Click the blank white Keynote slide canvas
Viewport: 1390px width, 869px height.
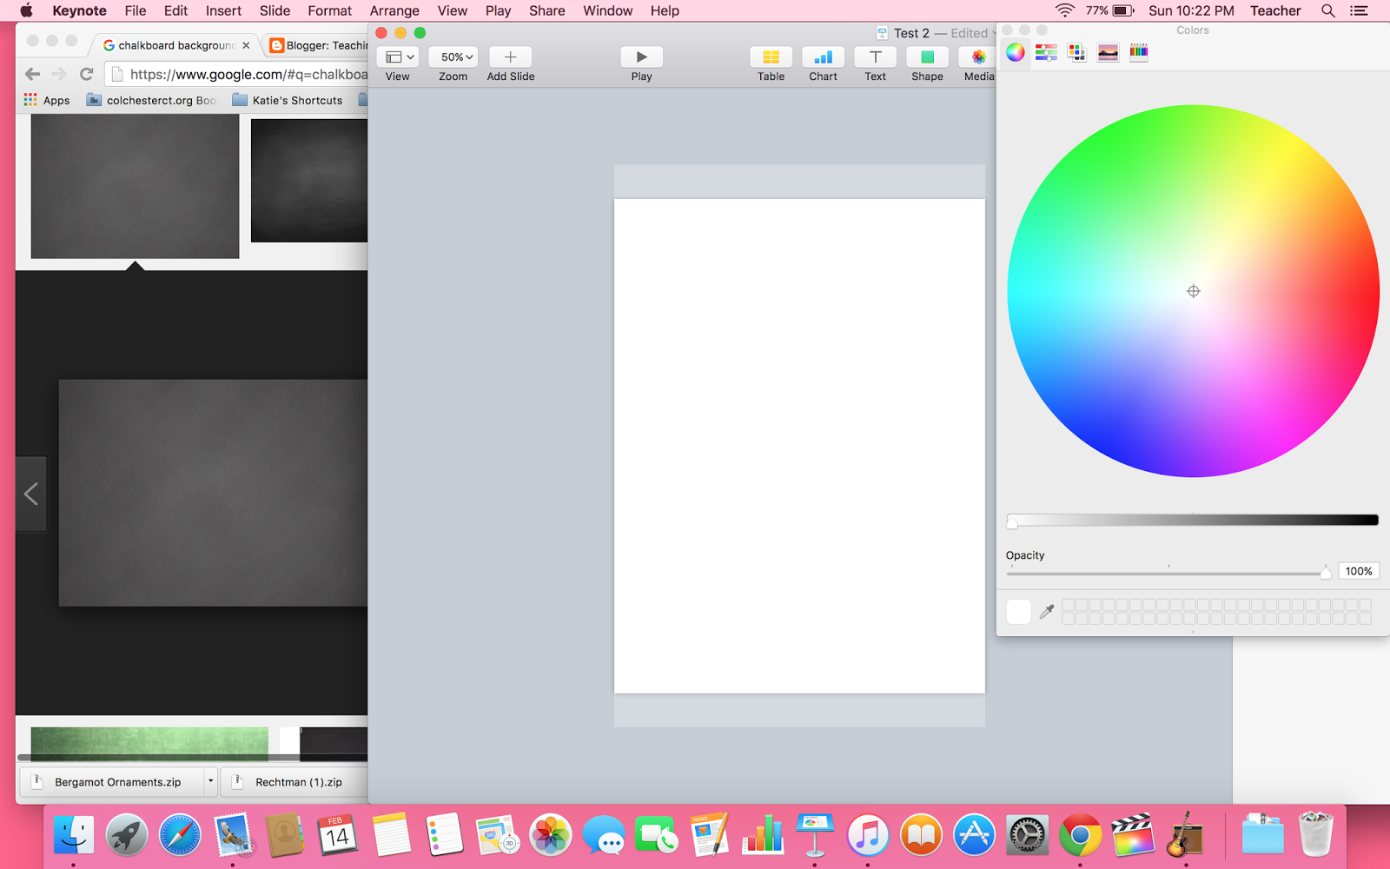[x=799, y=446]
